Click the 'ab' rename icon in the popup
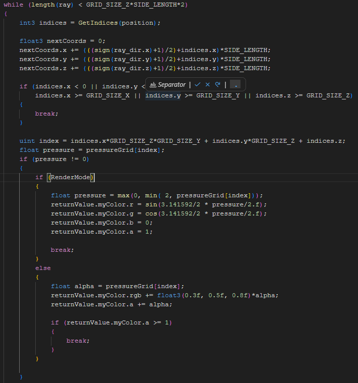 (x=153, y=85)
